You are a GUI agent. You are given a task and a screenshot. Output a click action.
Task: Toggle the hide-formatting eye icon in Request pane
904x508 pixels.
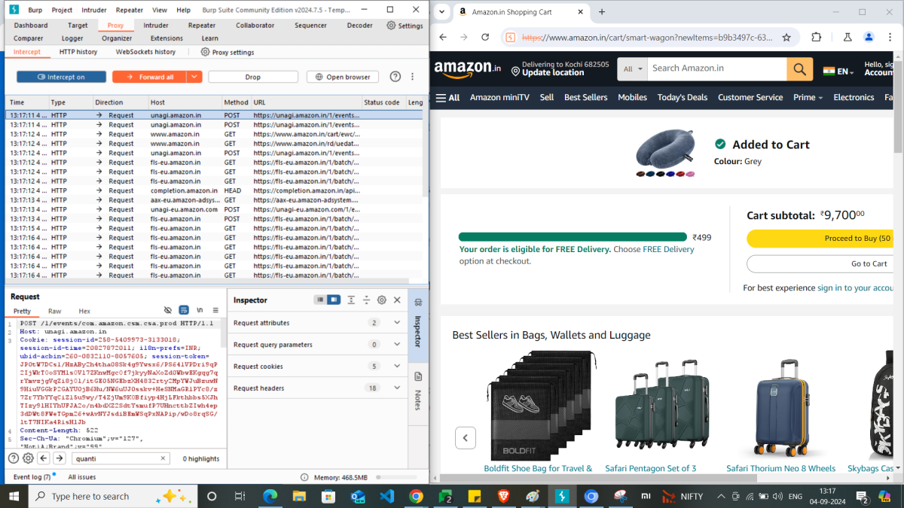(168, 310)
